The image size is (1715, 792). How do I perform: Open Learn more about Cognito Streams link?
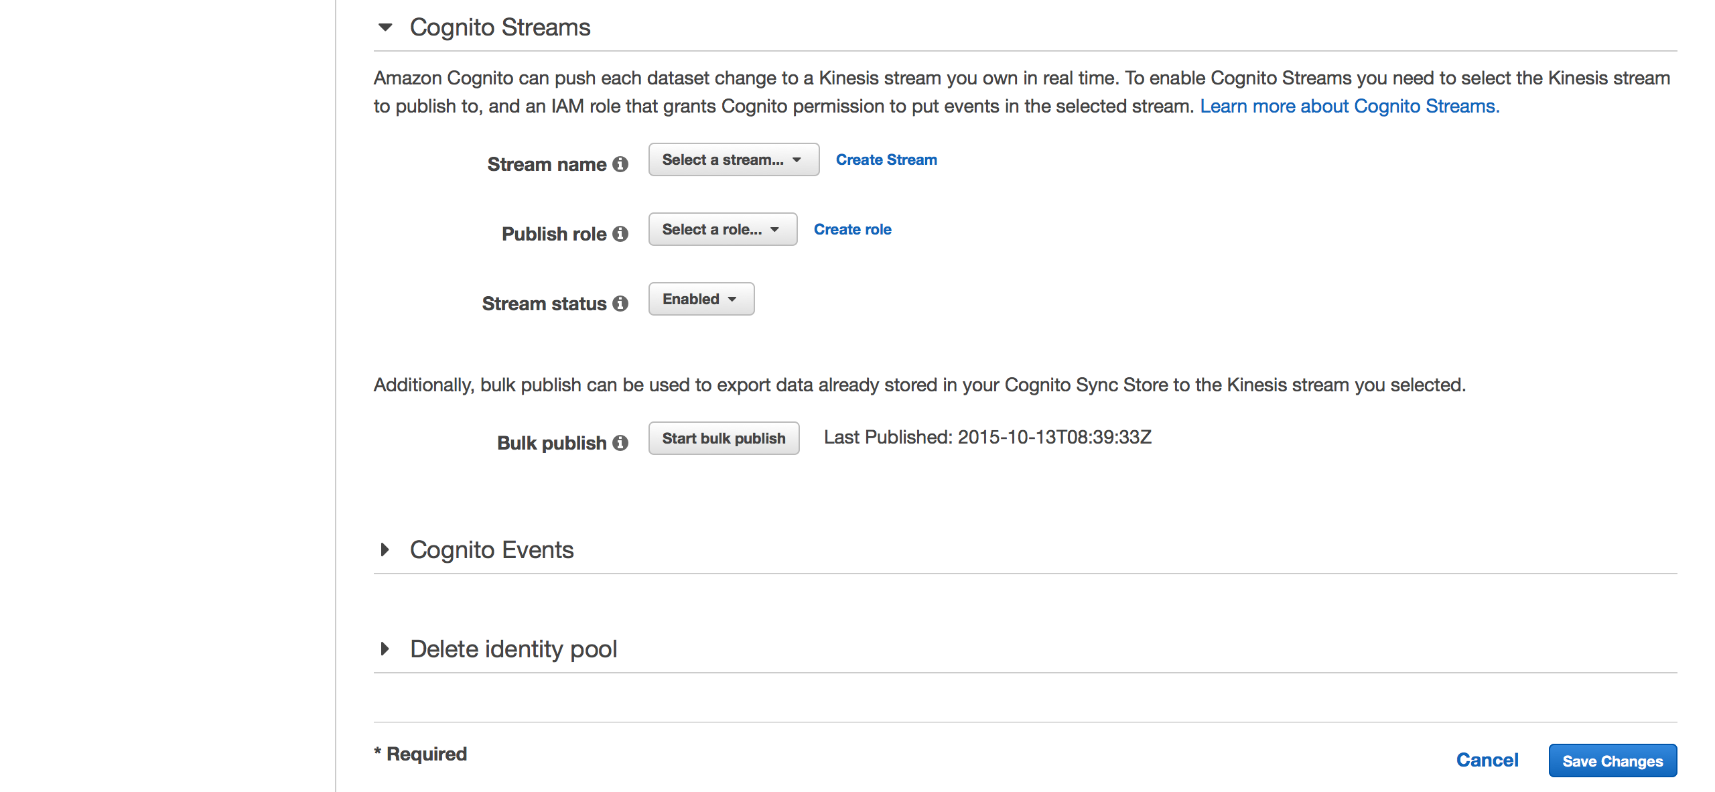pyautogui.click(x=1349, y=106)
